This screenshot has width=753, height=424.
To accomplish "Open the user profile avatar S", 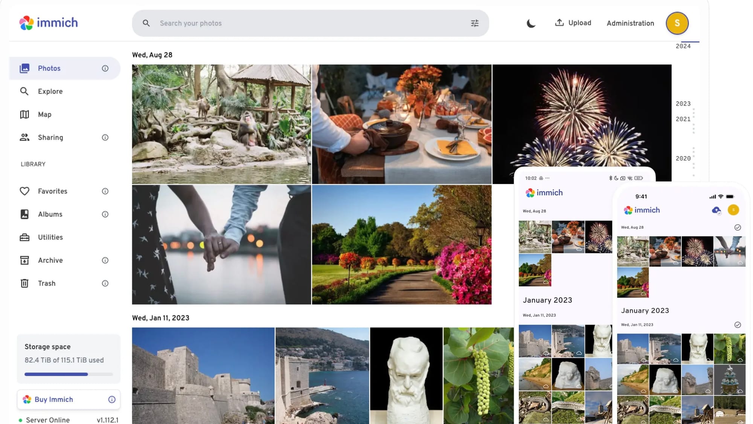I will [677, 23].
